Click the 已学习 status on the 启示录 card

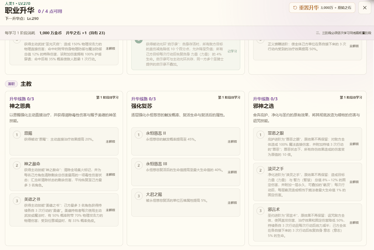[x=232, y=51]
